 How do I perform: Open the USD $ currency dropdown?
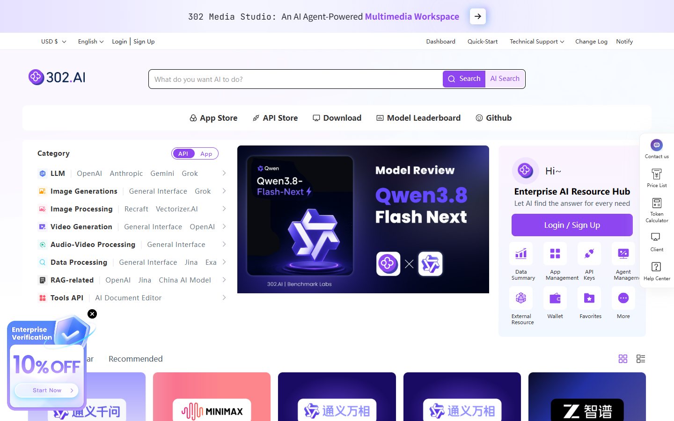53,41
